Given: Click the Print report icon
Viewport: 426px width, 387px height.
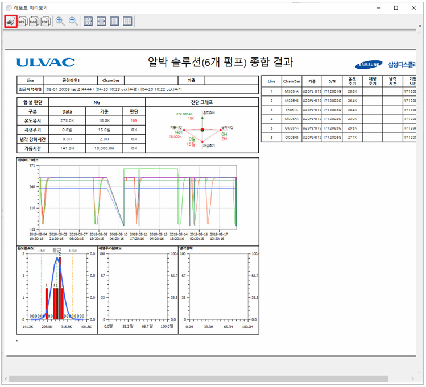Looking at the screenshot, I should point(11,21).
